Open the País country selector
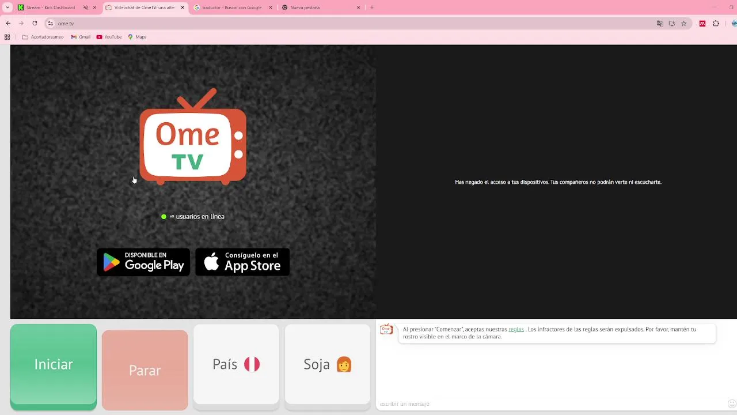 tap(236, 367)
